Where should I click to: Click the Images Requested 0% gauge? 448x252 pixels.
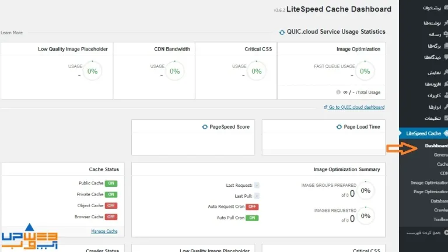[365, 216]
